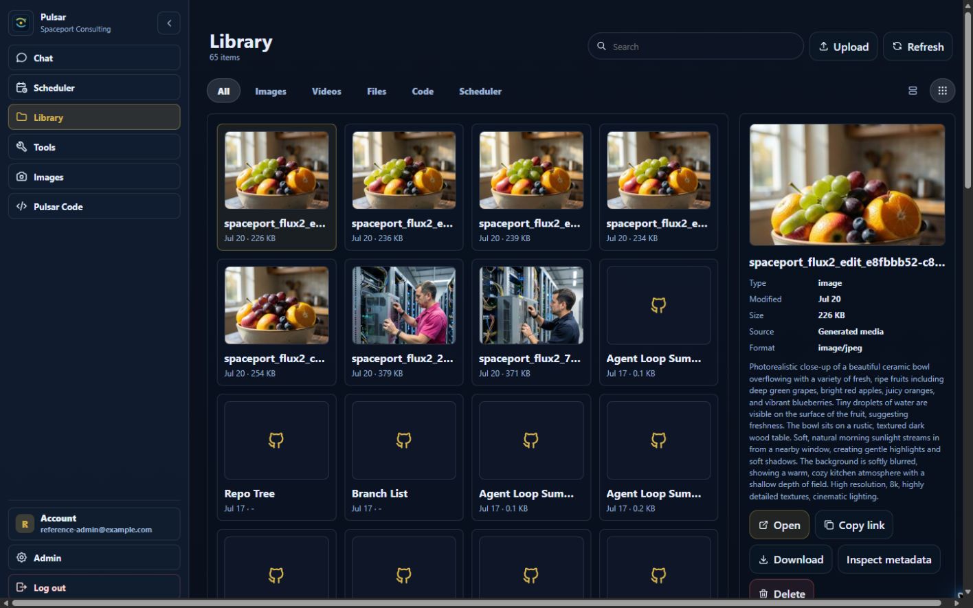Click the '65 items' count text
This screenshot has height=608, width=973.
pos(225,58)
